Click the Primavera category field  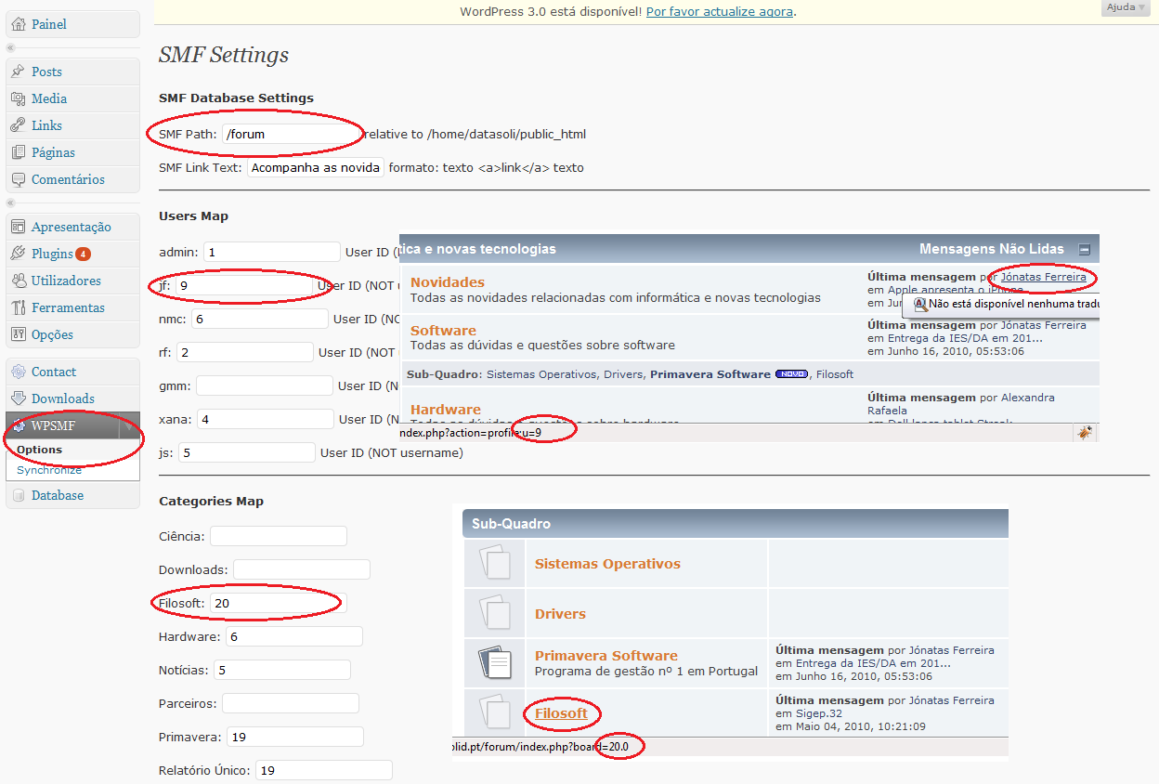[295, 737]
